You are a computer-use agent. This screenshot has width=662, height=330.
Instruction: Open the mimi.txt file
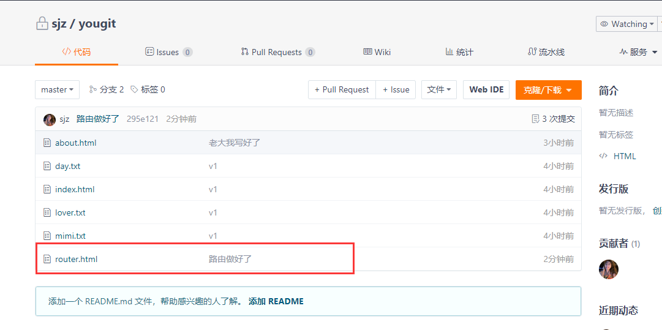coord(70,236)
